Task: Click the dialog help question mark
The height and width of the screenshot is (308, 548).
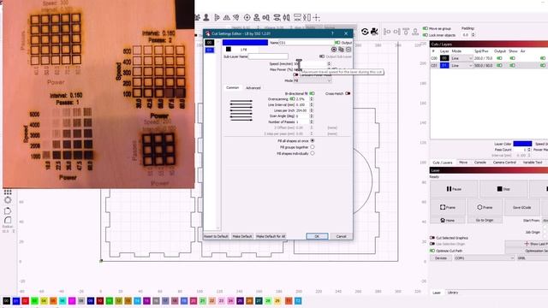Action: [x=332, y=33]
